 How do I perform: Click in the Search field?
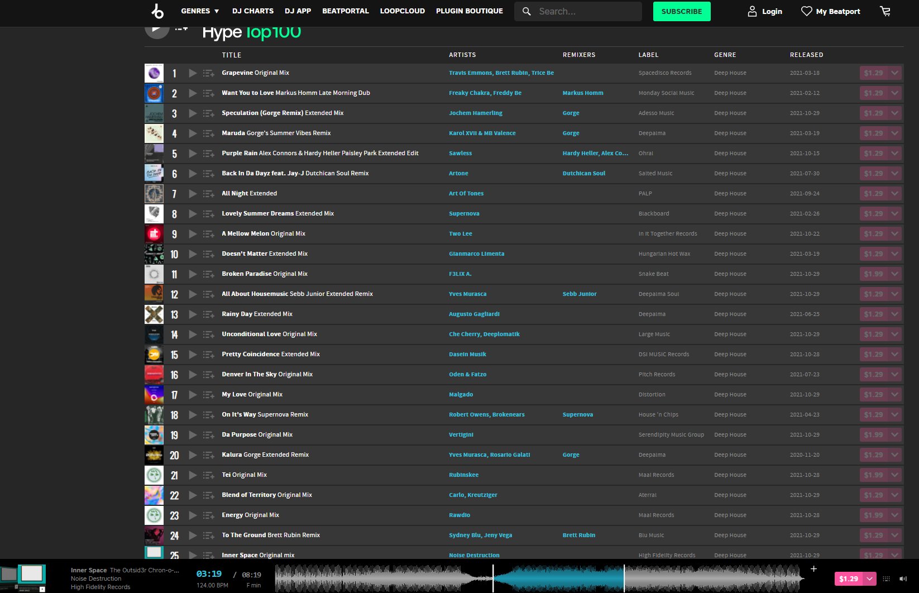(x=578, y=11)
